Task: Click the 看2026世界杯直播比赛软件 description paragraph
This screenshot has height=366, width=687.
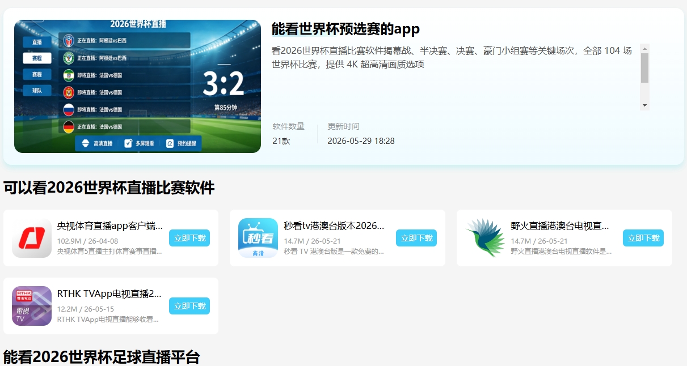Action: (452, 57)
